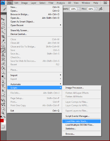Open the Select menu
Screen dimensions: 110x141
click(42, 3)
